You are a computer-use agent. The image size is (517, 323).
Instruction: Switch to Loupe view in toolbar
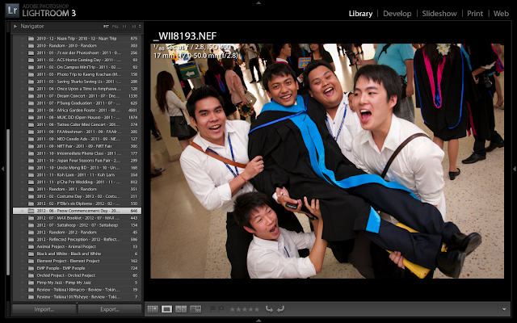[166, 308]
